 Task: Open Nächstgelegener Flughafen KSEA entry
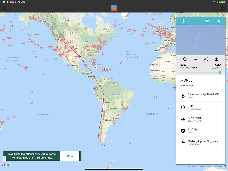(202, 142)
